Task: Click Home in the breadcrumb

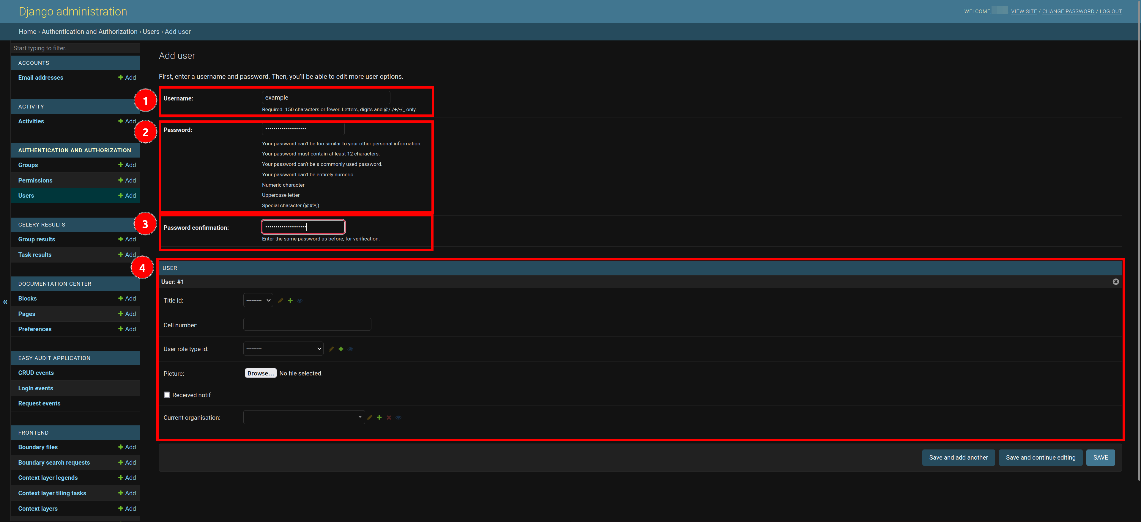Action: pyautogui.click(x=27, y=32)
